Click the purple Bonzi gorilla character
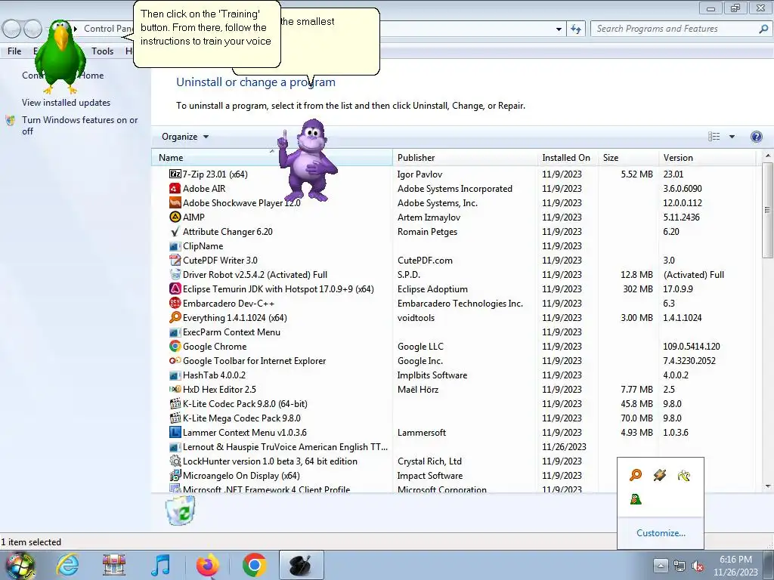 pos(308,160)
